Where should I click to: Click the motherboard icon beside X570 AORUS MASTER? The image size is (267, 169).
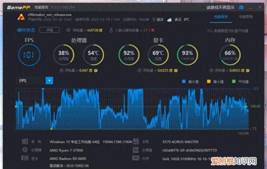(136, 141)
